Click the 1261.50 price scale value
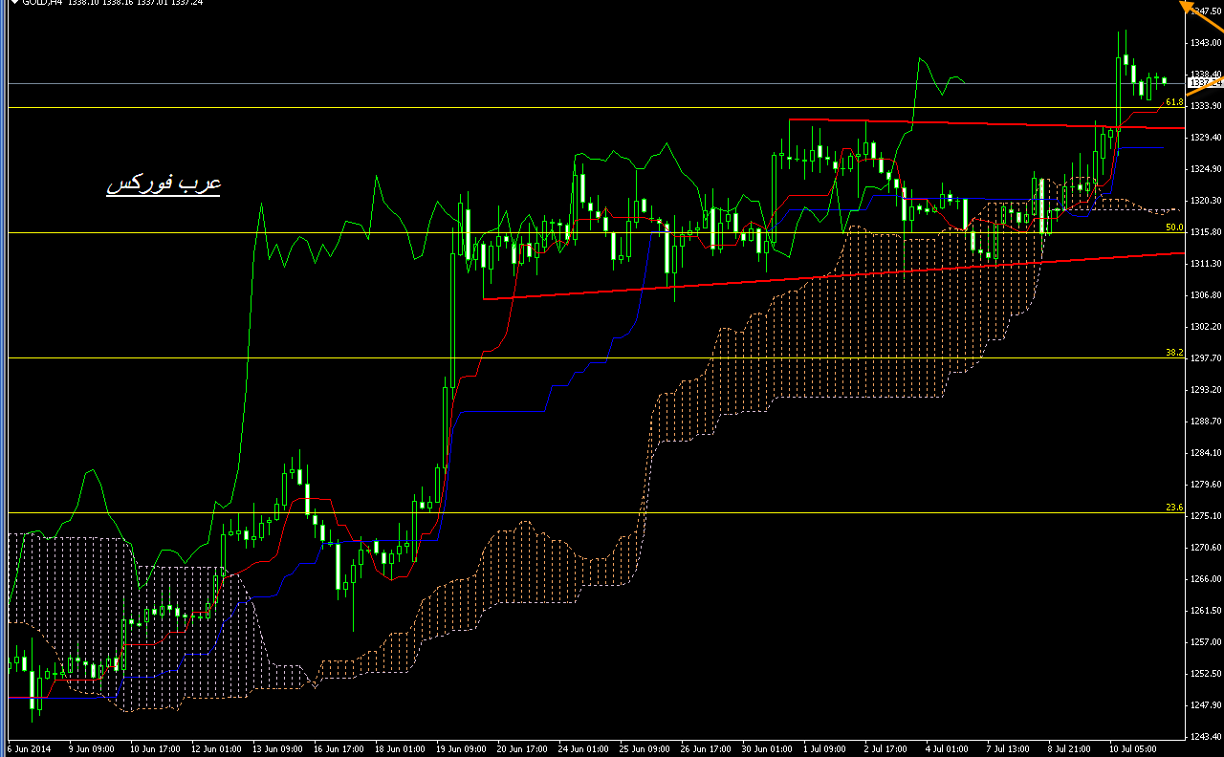The width and height of the screenshot is (1224, 757). click(1205, 610)
